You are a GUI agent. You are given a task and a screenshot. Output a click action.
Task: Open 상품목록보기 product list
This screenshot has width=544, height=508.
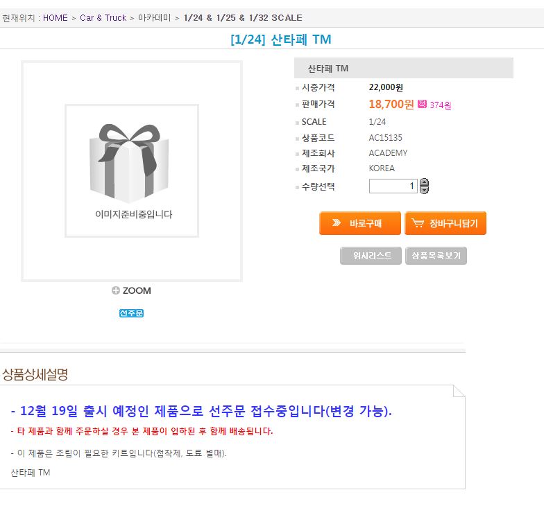click(x=436, y=256)
